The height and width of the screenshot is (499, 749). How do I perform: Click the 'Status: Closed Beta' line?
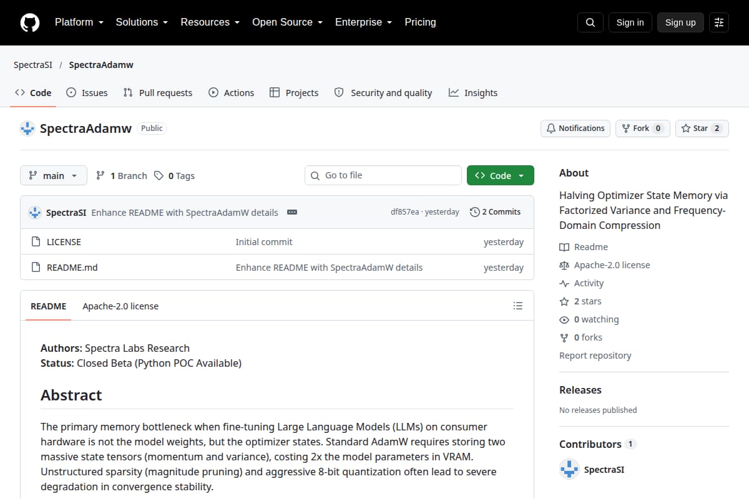[x=141, y=363]
